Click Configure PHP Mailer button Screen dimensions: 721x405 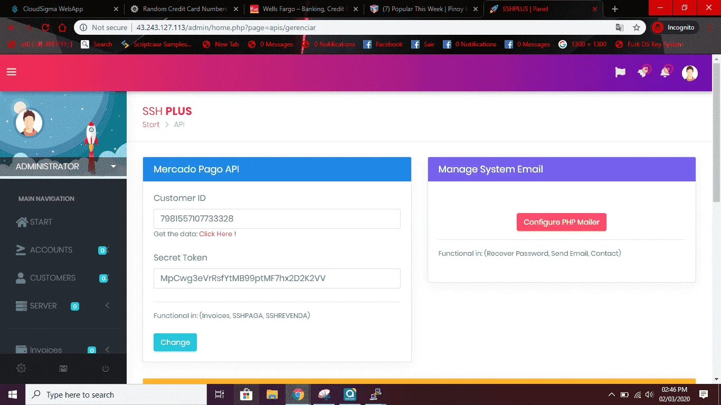[562, 222]
